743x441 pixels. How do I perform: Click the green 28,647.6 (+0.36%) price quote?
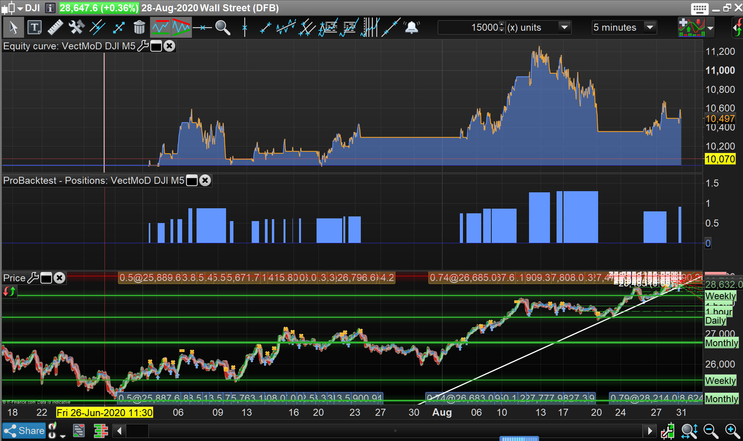pyautogui.click(x=99, y=8)
